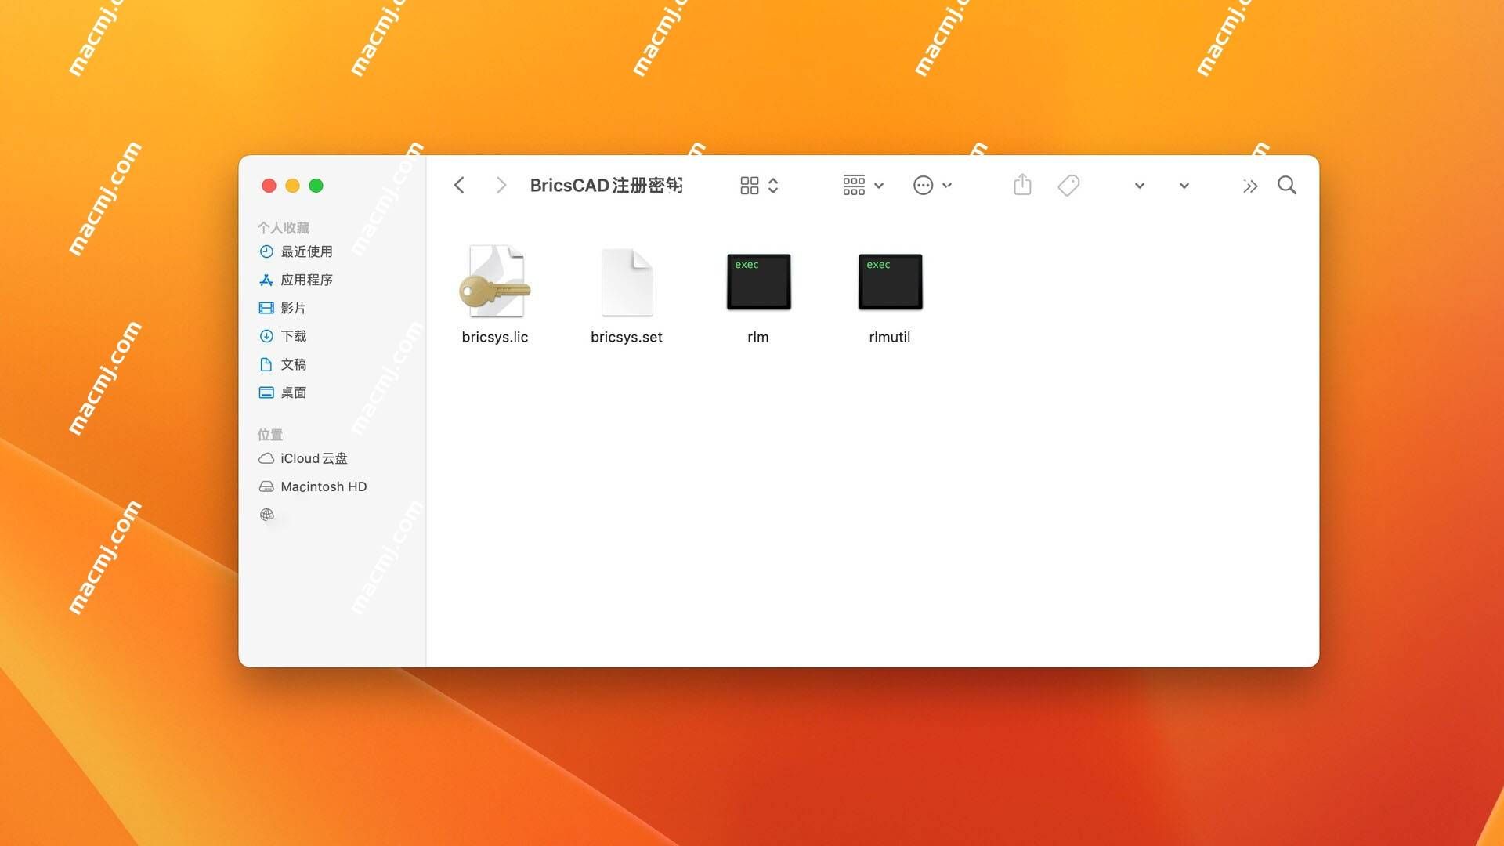Viewport: 1504px width, 846px height.
Task: Click the rlm file name label
Action: [x=758, y=337]
